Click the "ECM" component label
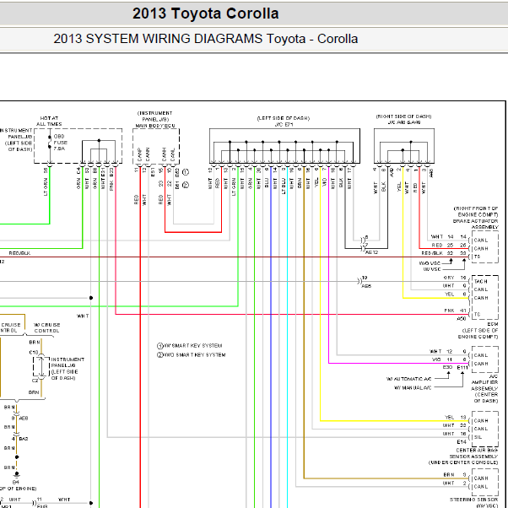The width and height of the screenshot is (508, 508). click(493, 324)
